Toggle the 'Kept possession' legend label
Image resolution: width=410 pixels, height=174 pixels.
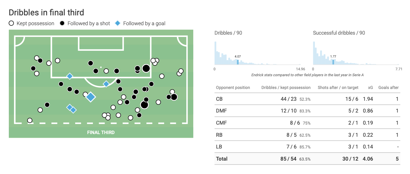tap(35, 24)
